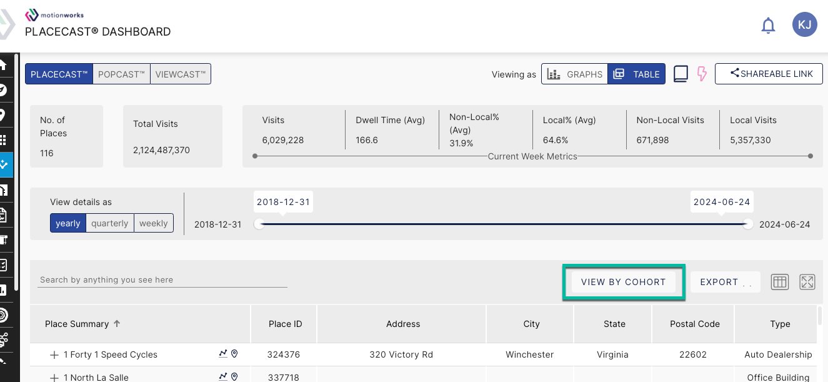Click the motionworks logo
This screenshot has width=828, height=382.
(x=54, y=14)
